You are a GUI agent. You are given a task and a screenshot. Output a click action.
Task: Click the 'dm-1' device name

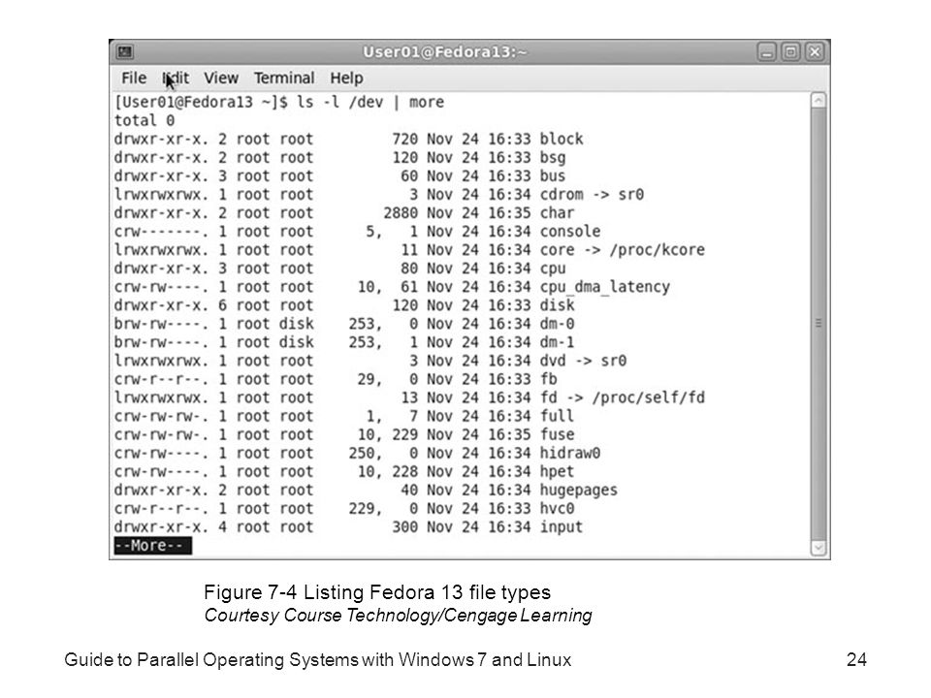557,342
